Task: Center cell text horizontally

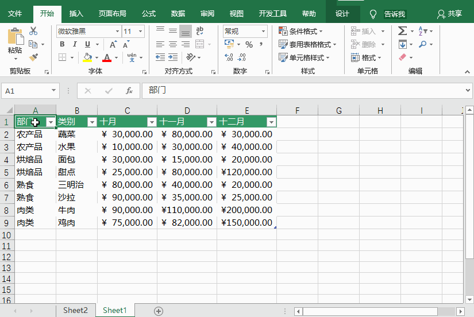Action: tap(173, 44)
